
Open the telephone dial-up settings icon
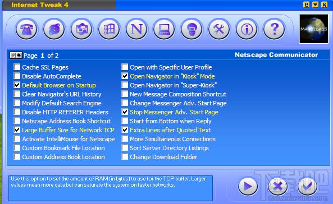tap(26, 29)
